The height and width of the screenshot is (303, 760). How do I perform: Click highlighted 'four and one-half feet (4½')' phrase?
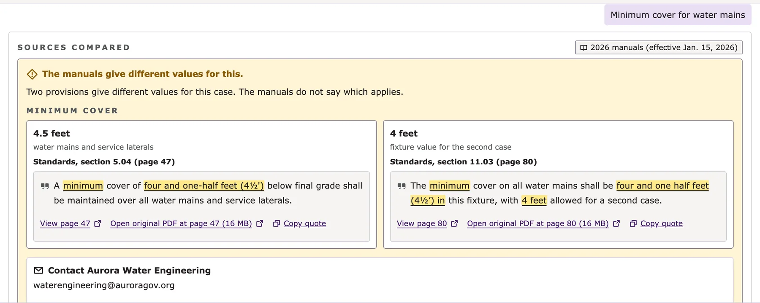click(204, 186)
